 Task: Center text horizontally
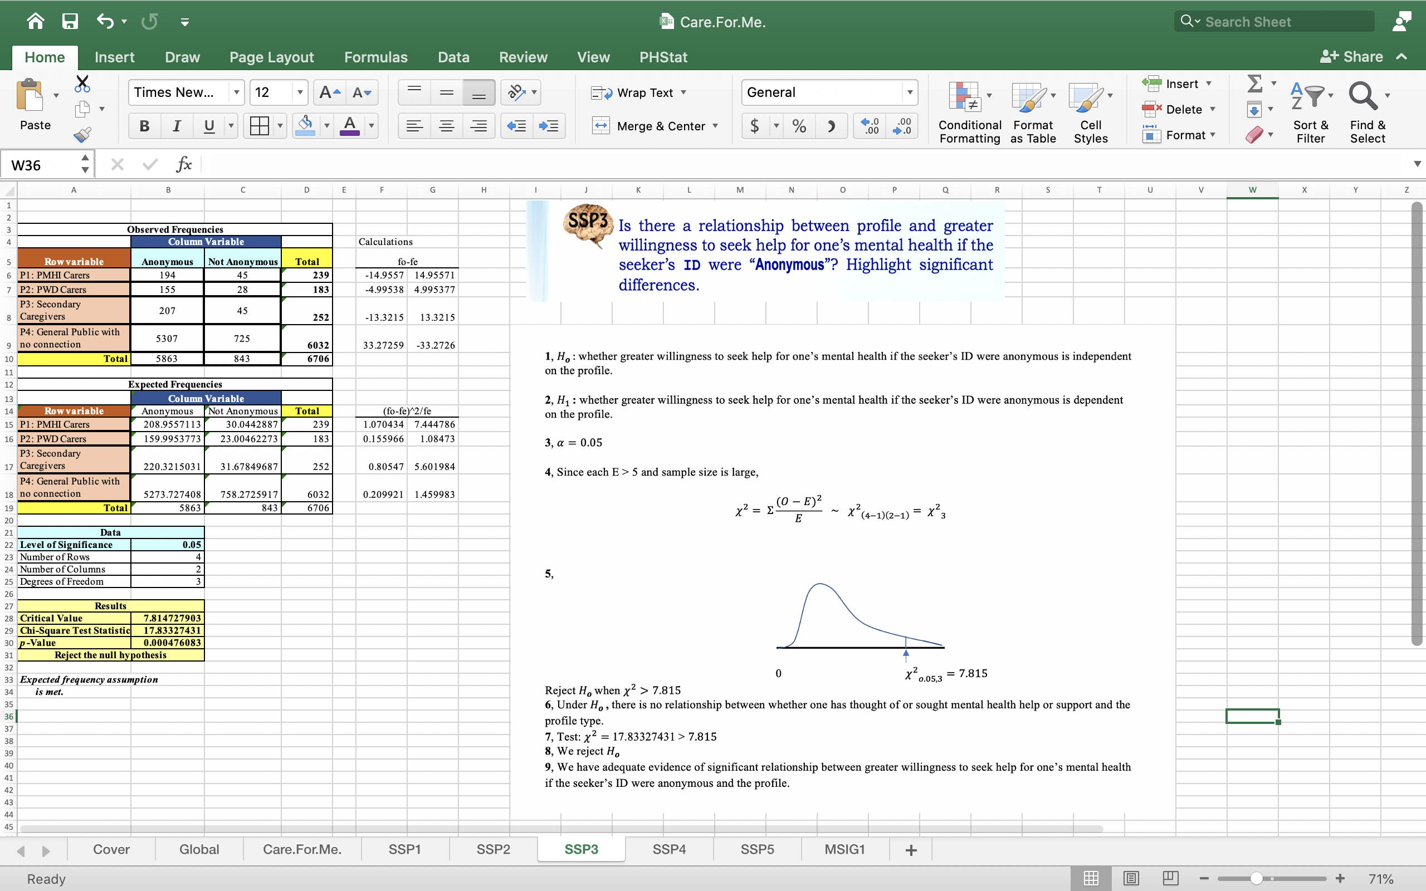pyautogui.click(x=447, y=125)
